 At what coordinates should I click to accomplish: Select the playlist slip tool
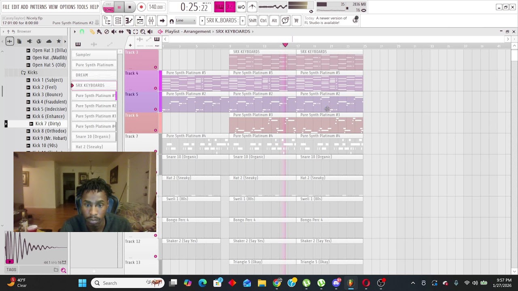(121, 32)
